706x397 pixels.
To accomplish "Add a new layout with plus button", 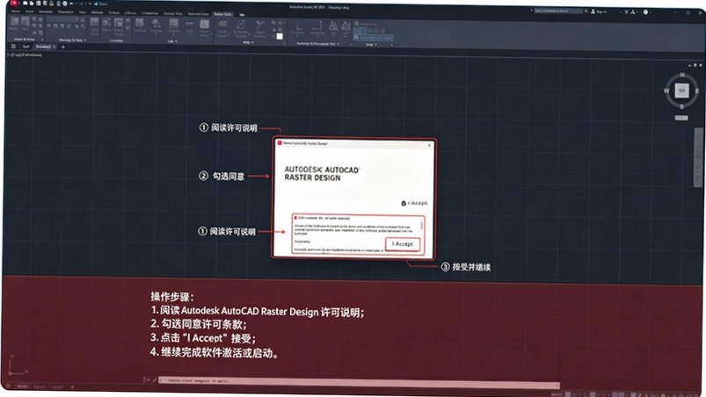I will (x=72, y=387).
